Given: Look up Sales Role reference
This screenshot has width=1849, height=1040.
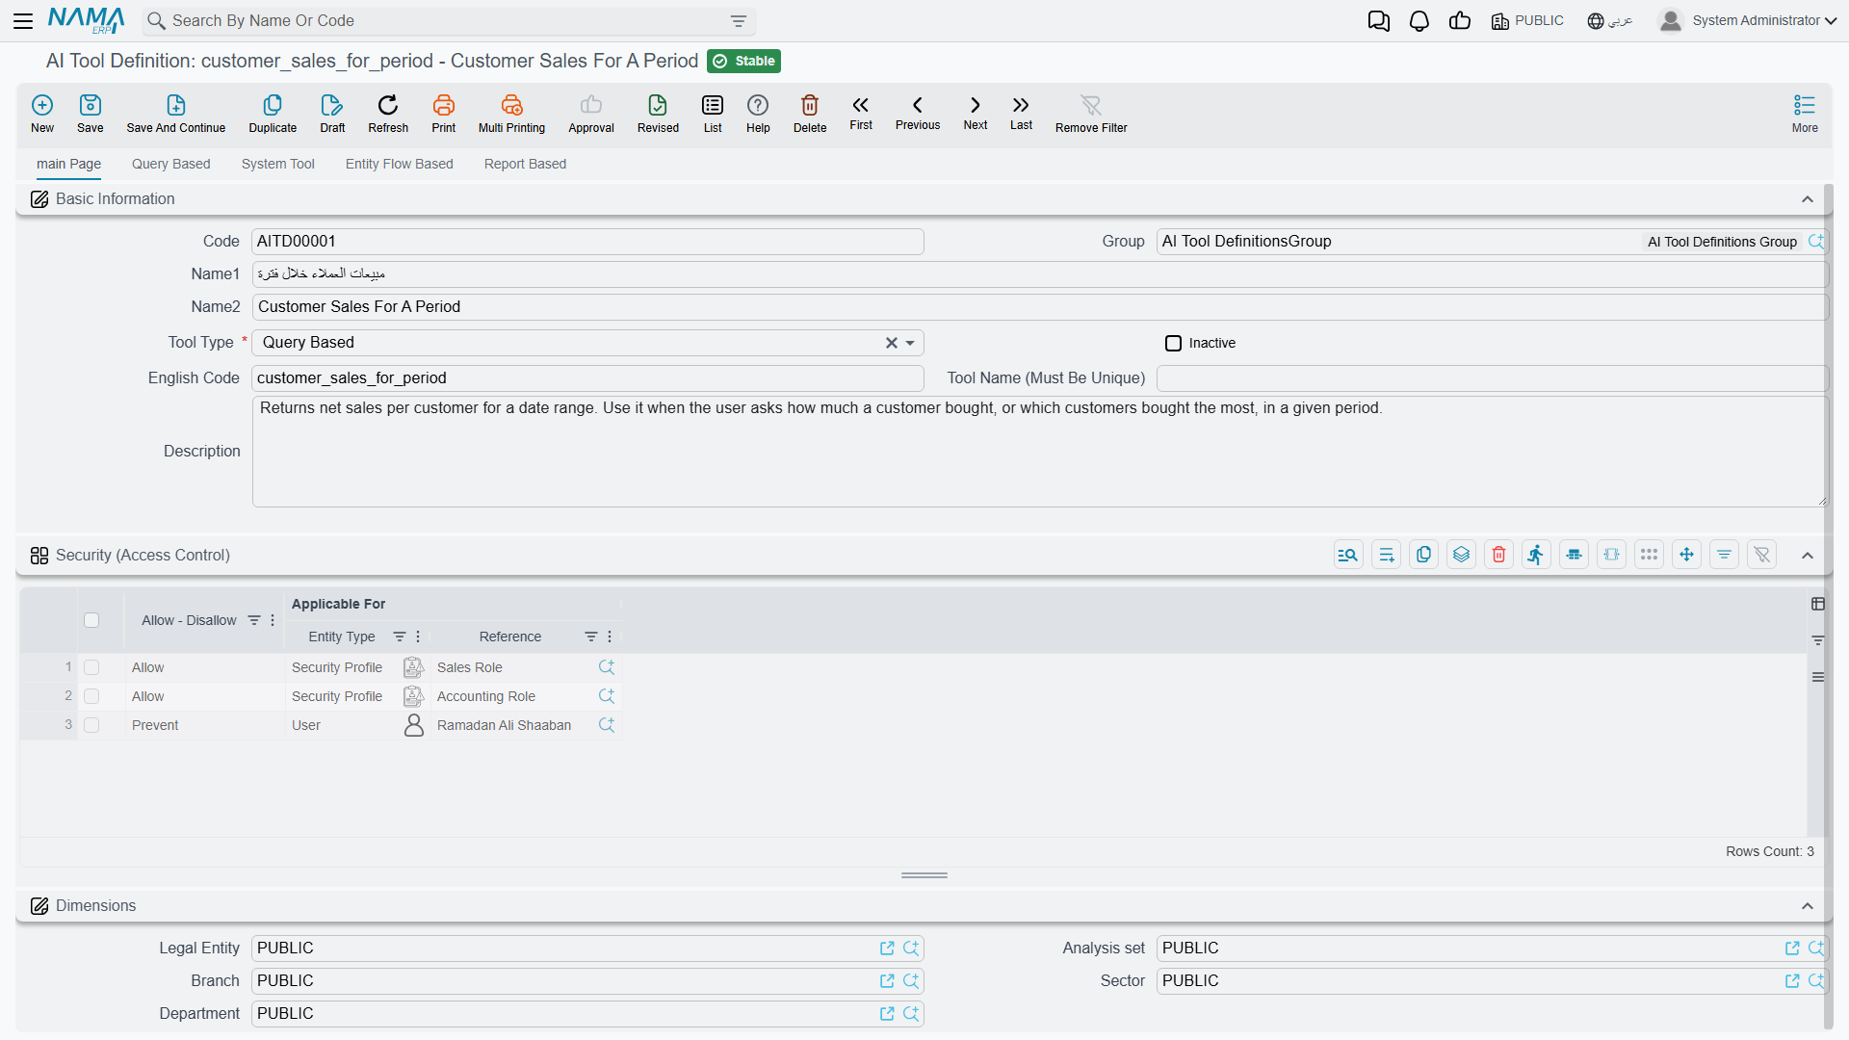Looking at the screenshot, I should coord(607,667).
